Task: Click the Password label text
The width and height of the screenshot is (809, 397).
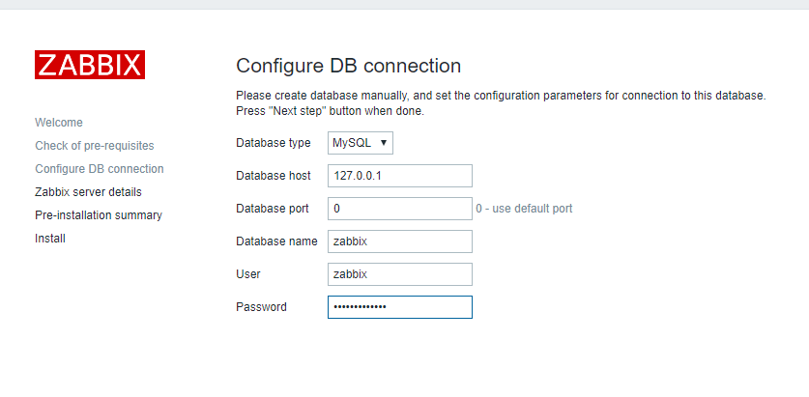Action: 261,307
